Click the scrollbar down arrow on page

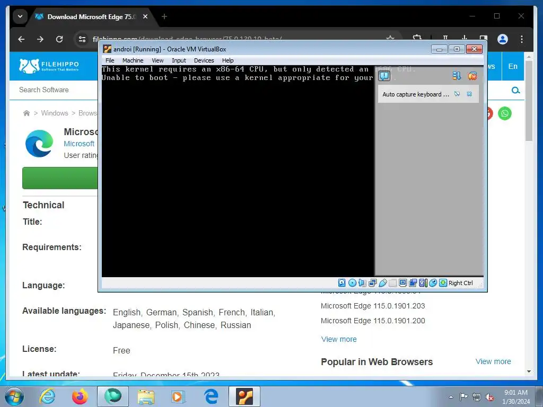pyautogui.click(x=529, y=371)
